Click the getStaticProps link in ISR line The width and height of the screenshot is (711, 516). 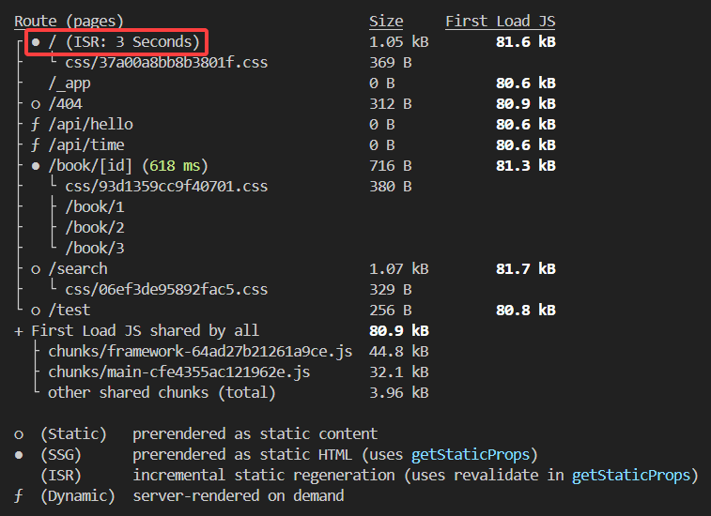click(631, 476)
